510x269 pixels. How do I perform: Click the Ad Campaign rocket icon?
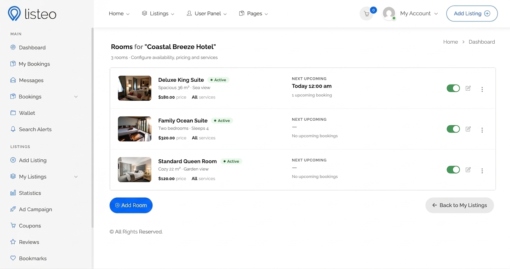point(13,209)
